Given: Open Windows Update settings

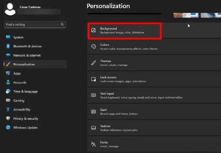Looking at the screenshot, I should click(x=35, y=127).
